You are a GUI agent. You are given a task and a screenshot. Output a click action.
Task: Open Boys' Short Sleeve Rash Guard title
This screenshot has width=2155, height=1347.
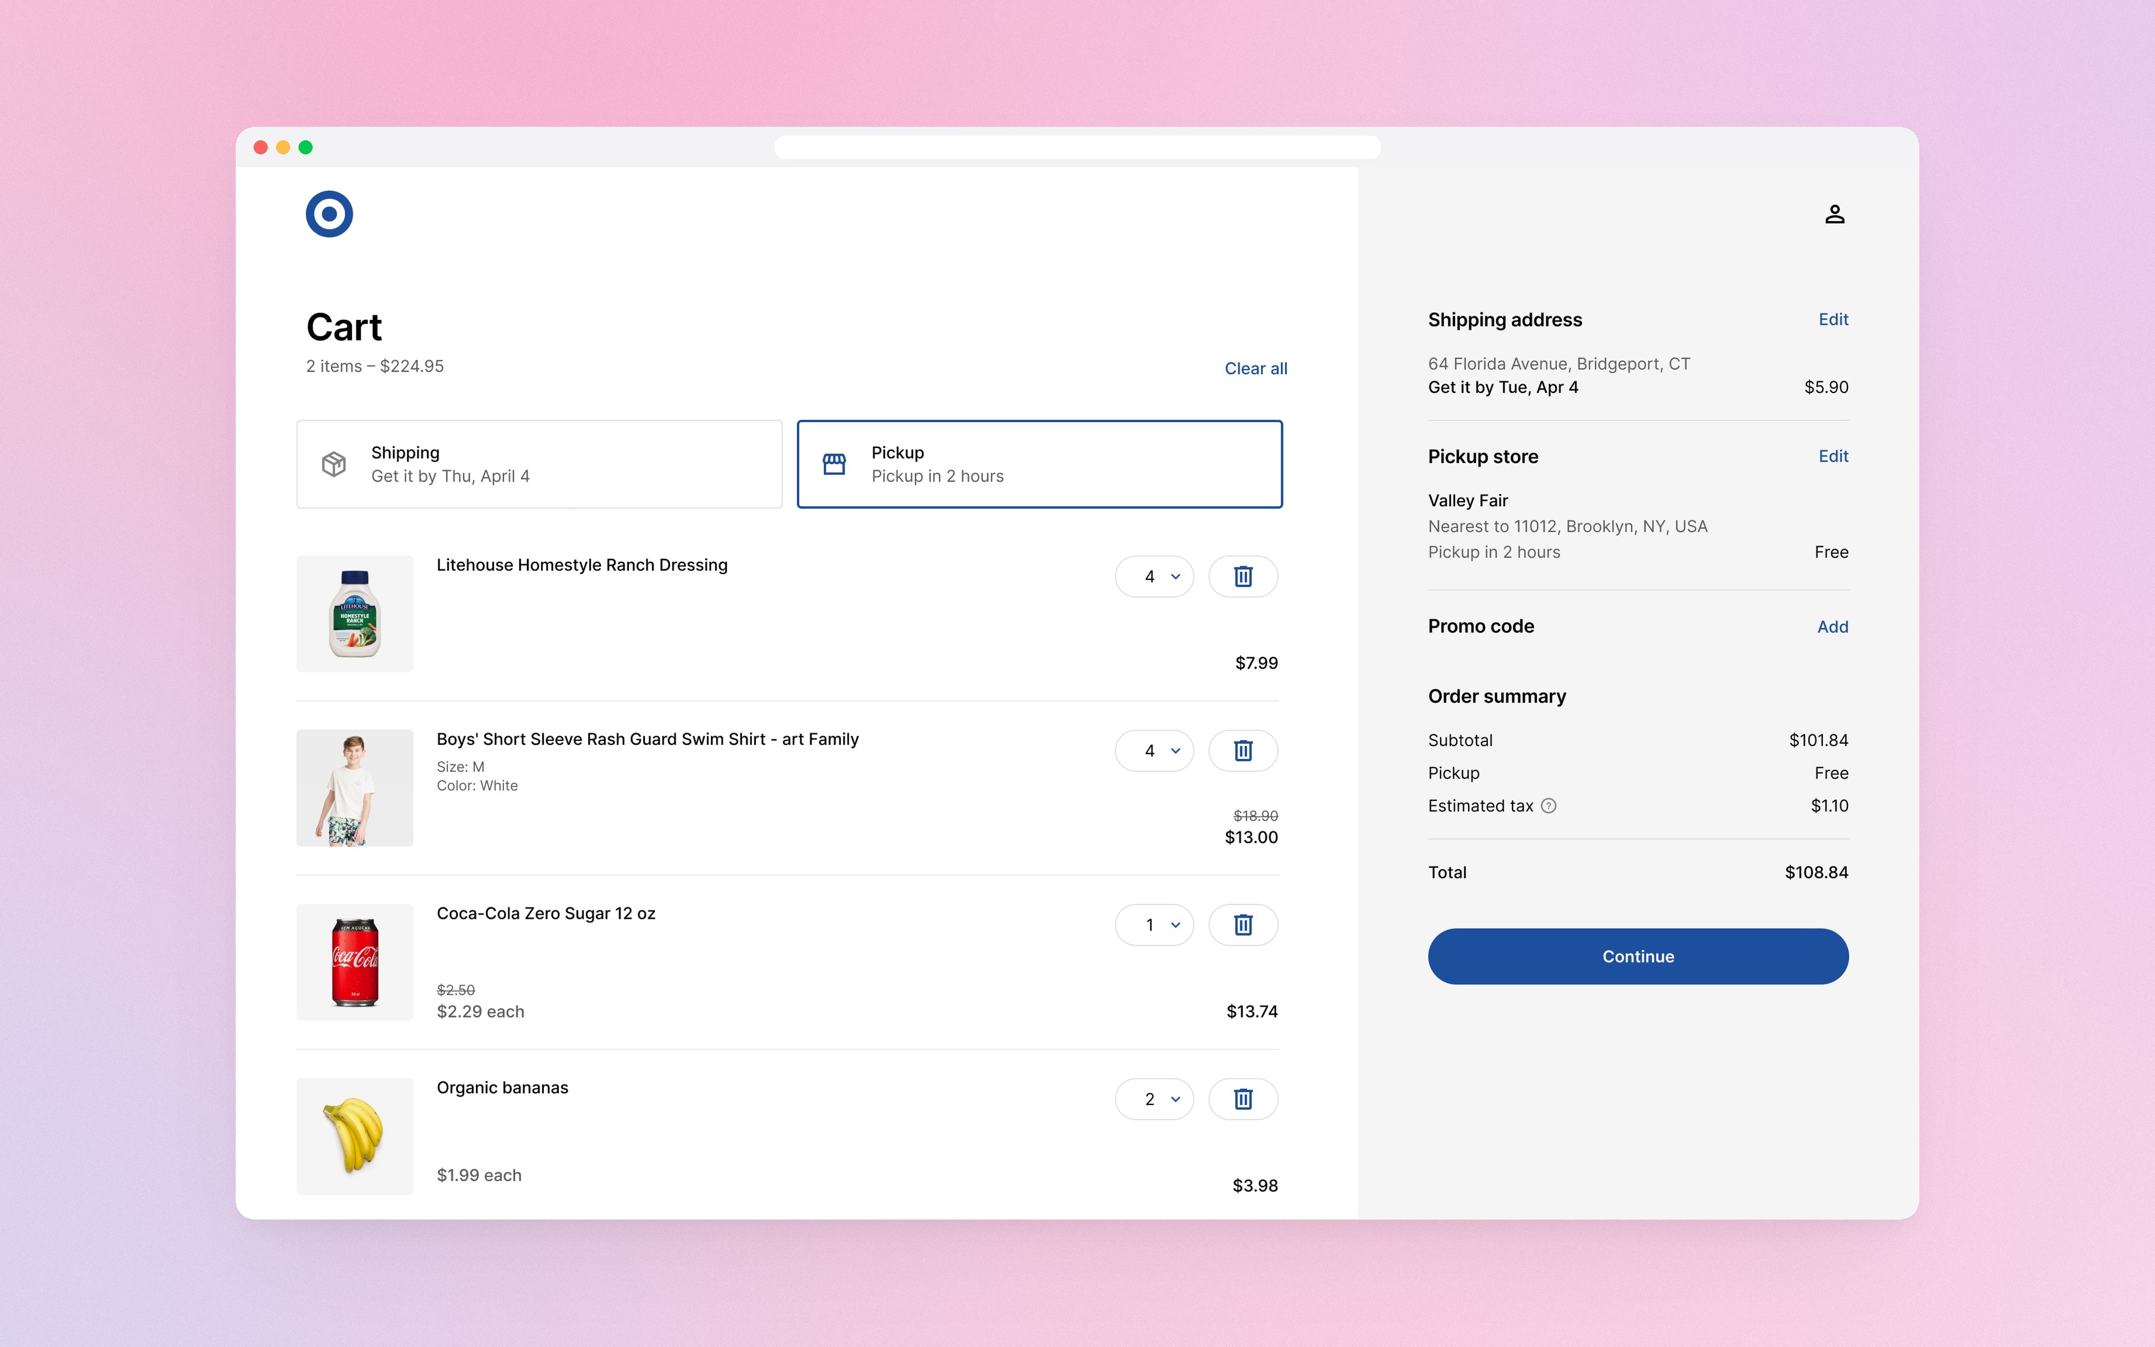pyautogui.click(x=648, y=739)
